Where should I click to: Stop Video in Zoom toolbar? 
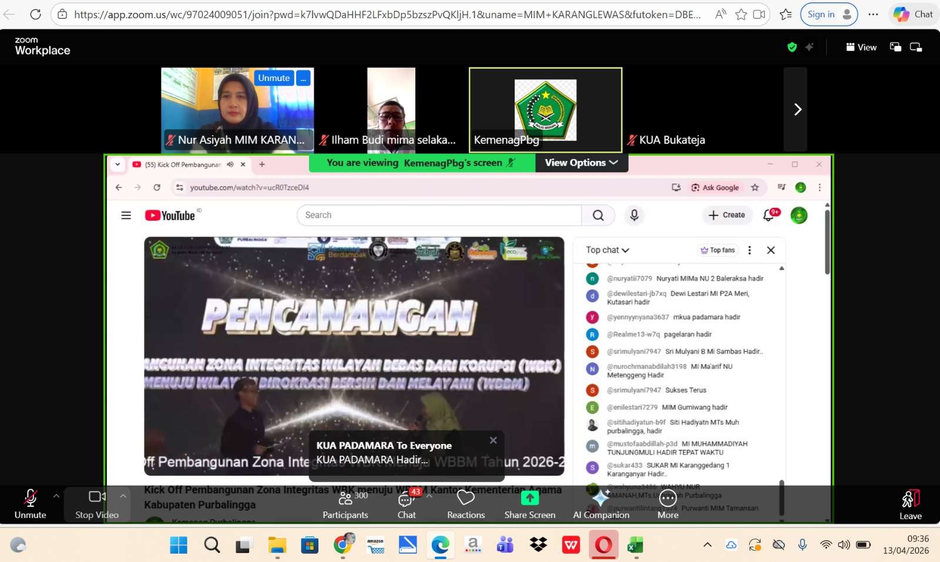(x=97, y=504)
